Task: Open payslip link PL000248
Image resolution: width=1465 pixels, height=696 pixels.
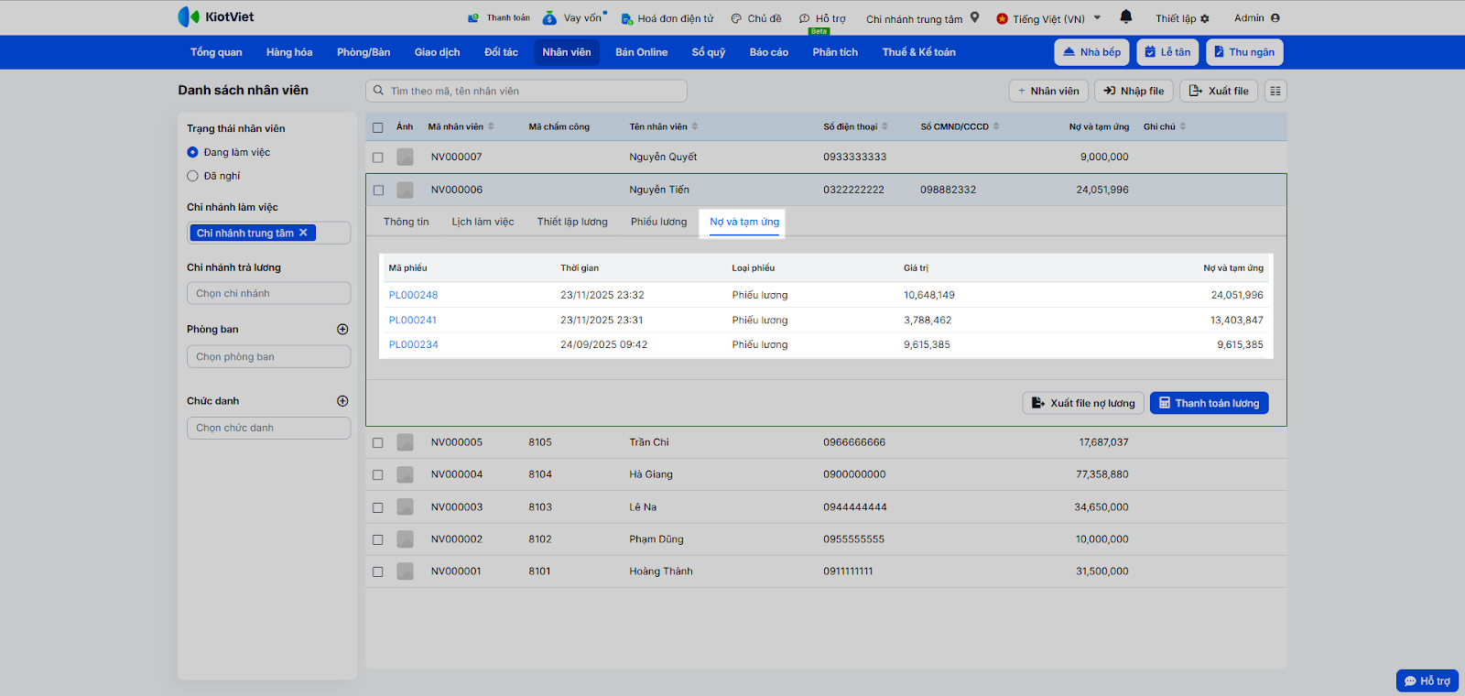Action: point(413,295)
